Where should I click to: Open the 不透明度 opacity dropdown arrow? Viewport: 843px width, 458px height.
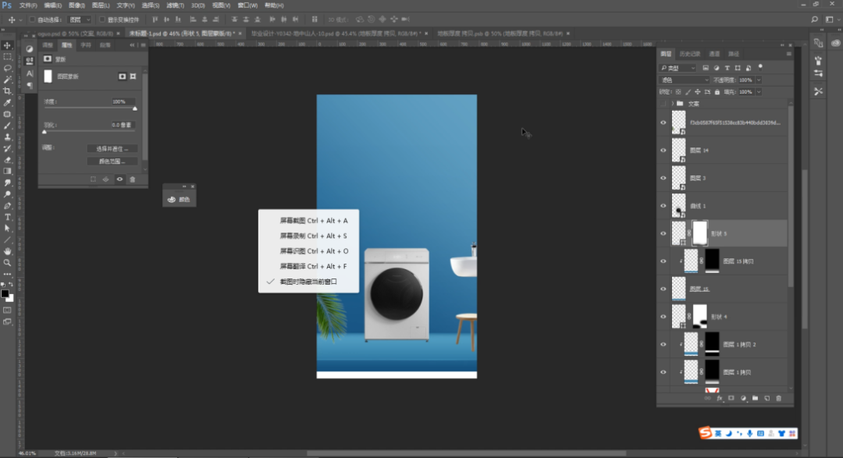pyautogui.click(x=759, y=80)
